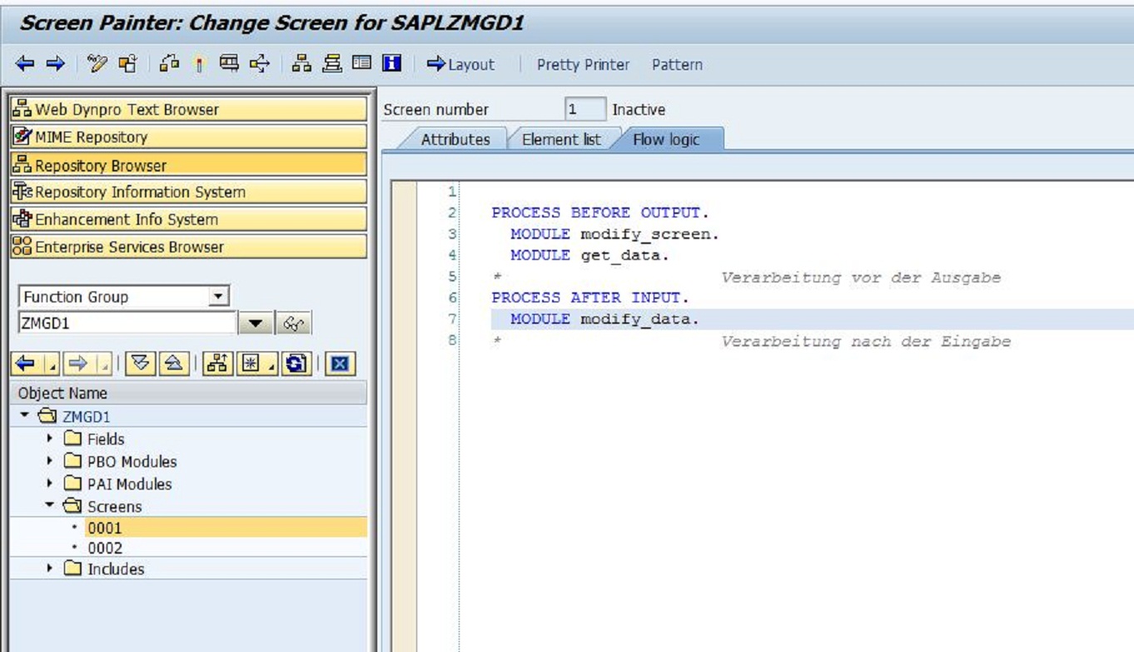Open MIME Repository browser
This screenshot has width=1134, height=652.
[x=188, y=137]
